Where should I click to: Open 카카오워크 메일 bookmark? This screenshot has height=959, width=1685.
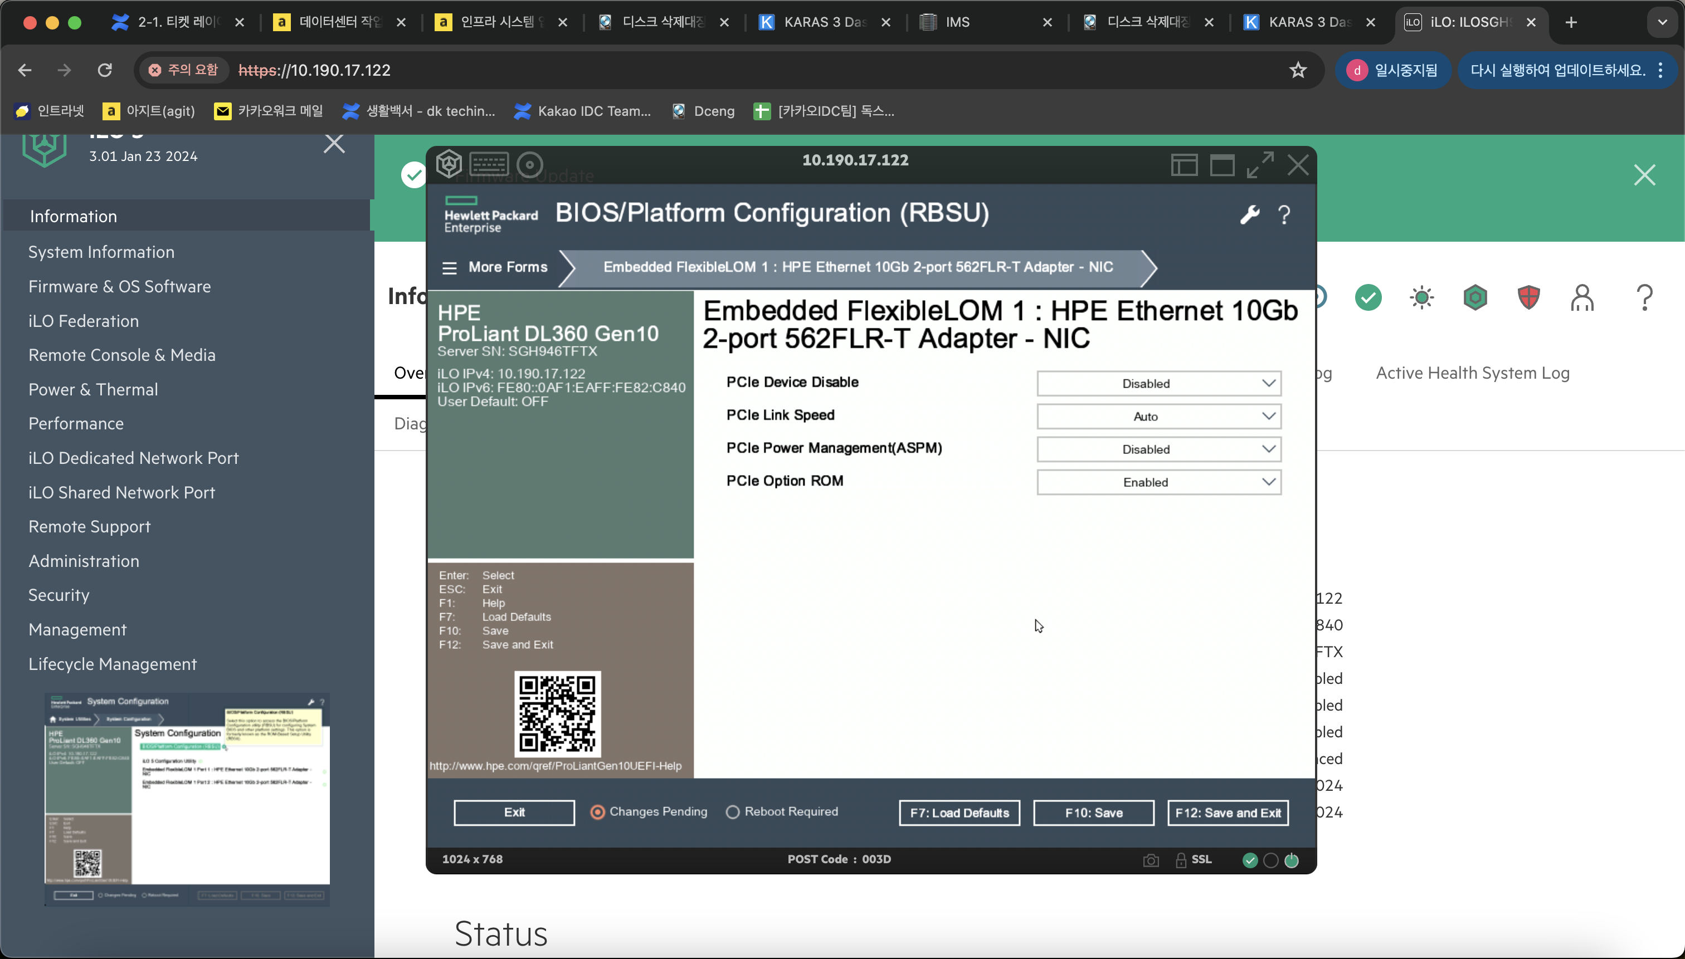click(269, 111)
